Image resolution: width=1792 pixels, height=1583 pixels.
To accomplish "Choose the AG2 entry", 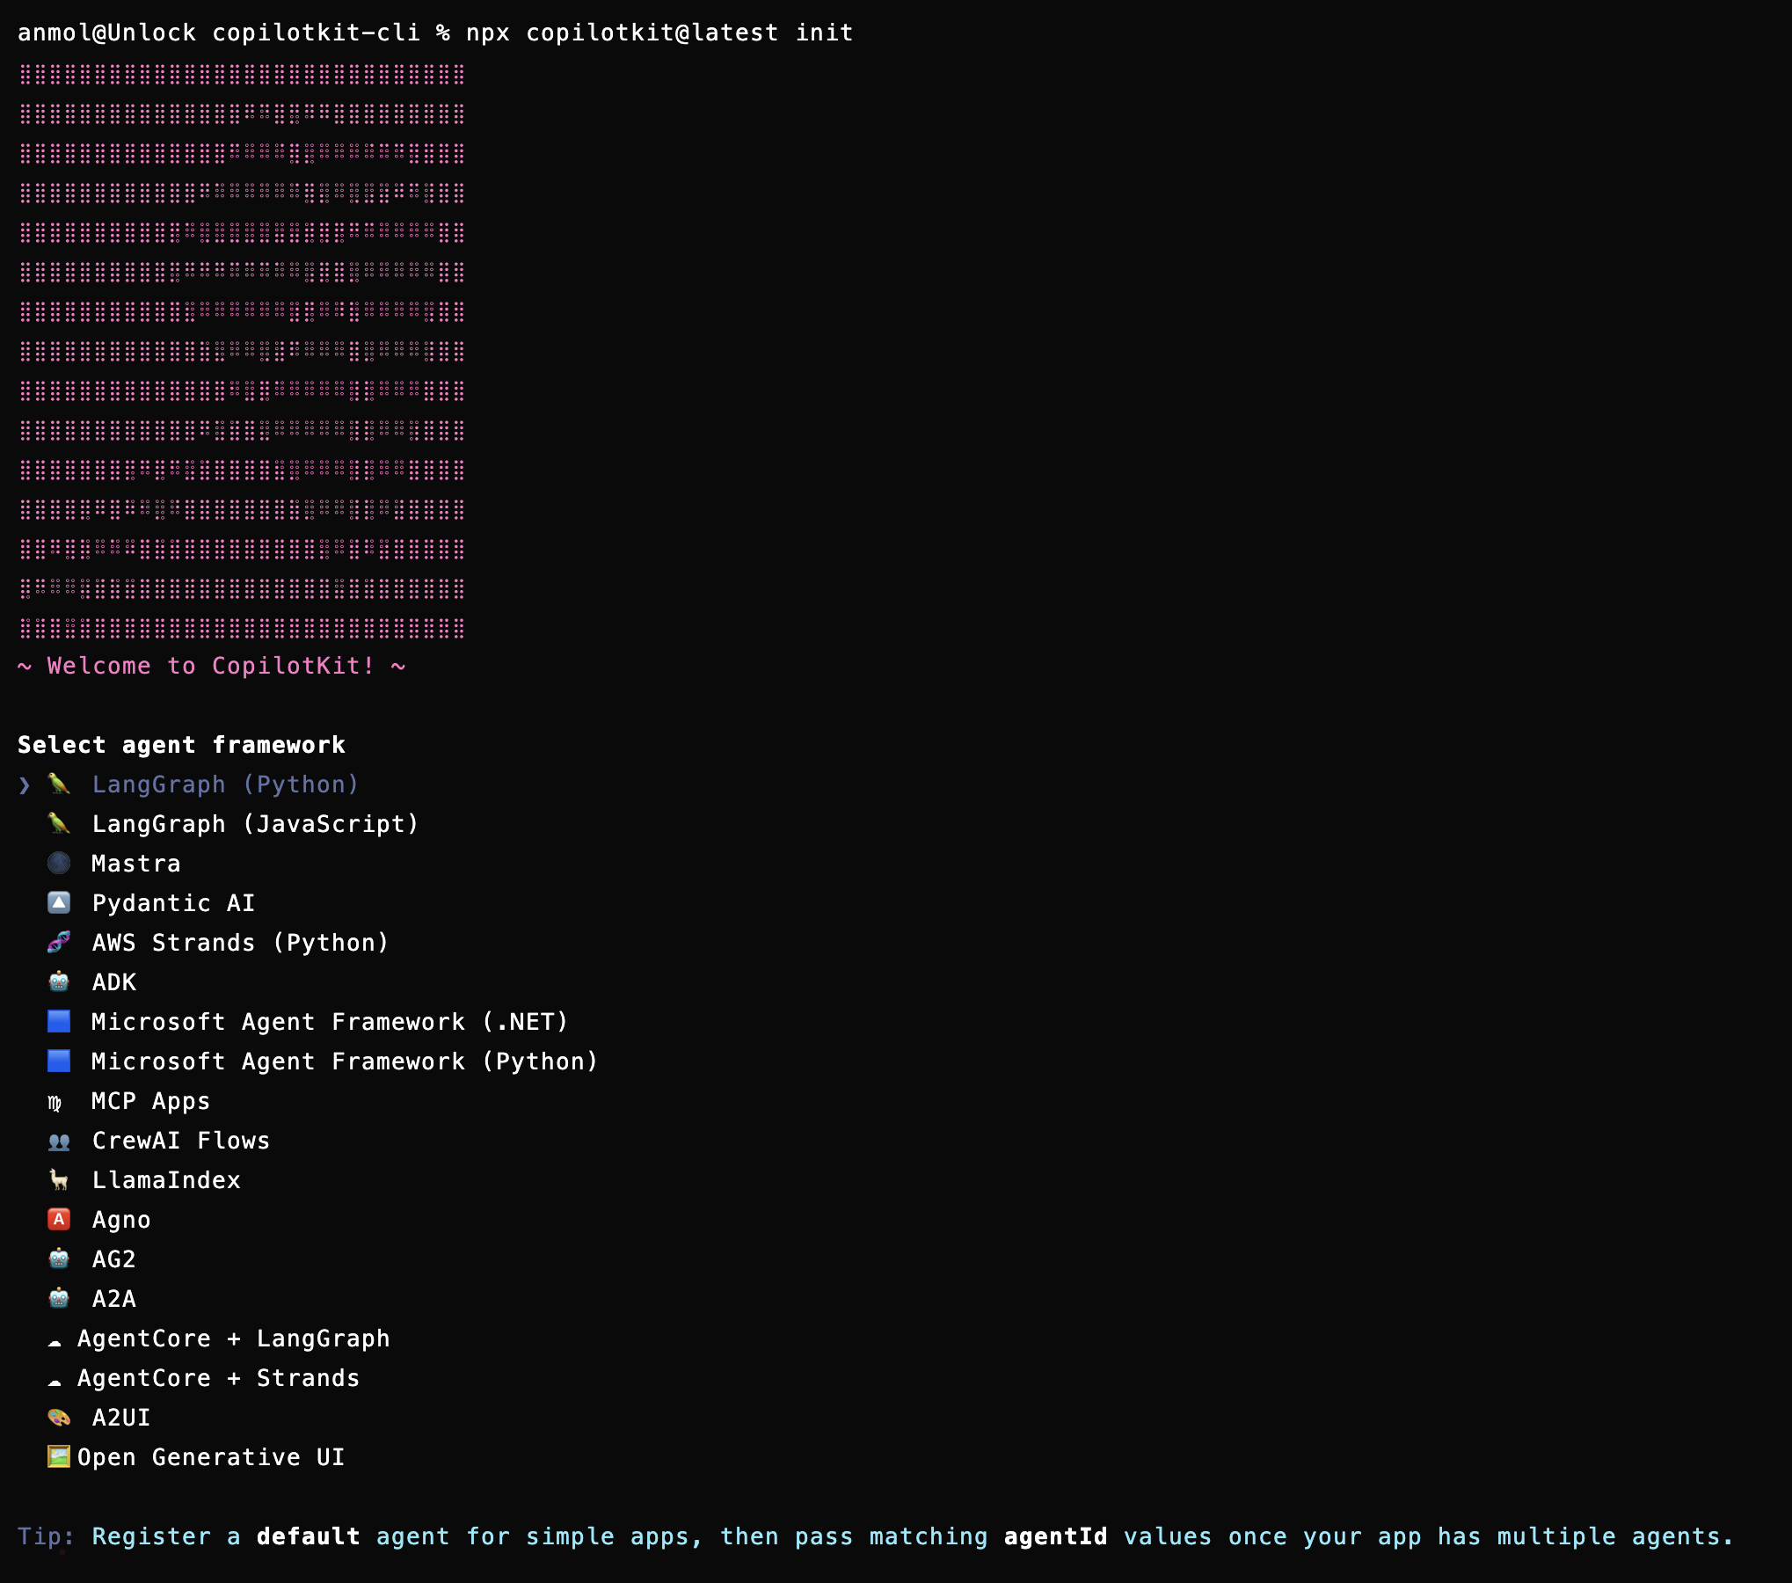I will click(x=114, y=1259).
